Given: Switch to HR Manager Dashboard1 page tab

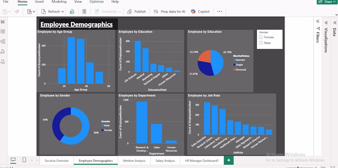Looking at the screenshot, I should 202,161.
